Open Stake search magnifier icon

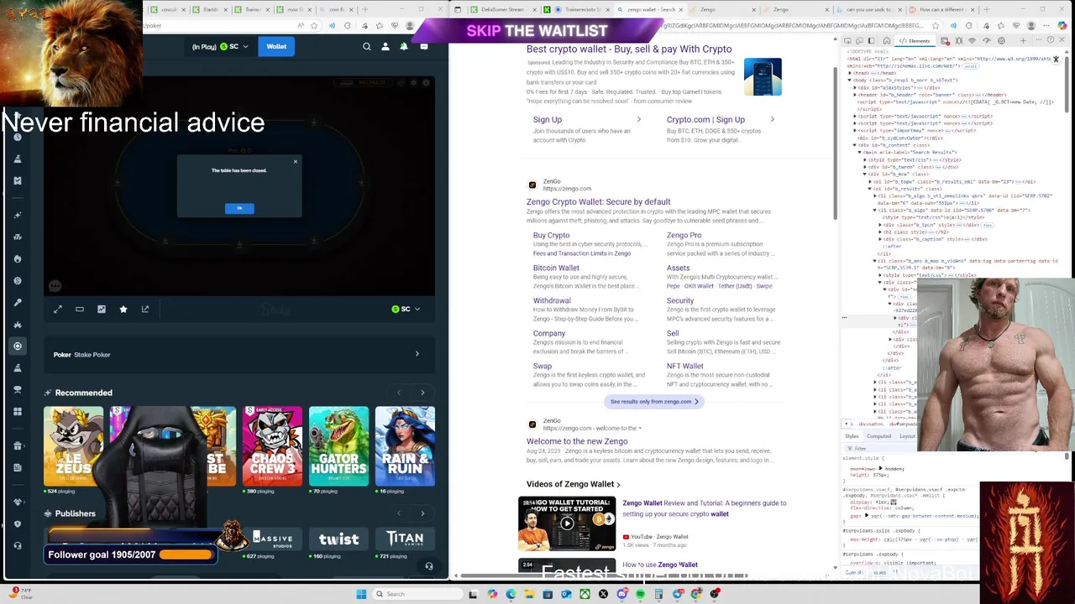[x=367, y=47]
